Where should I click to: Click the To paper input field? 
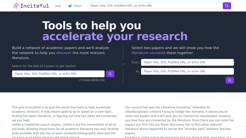187,71
